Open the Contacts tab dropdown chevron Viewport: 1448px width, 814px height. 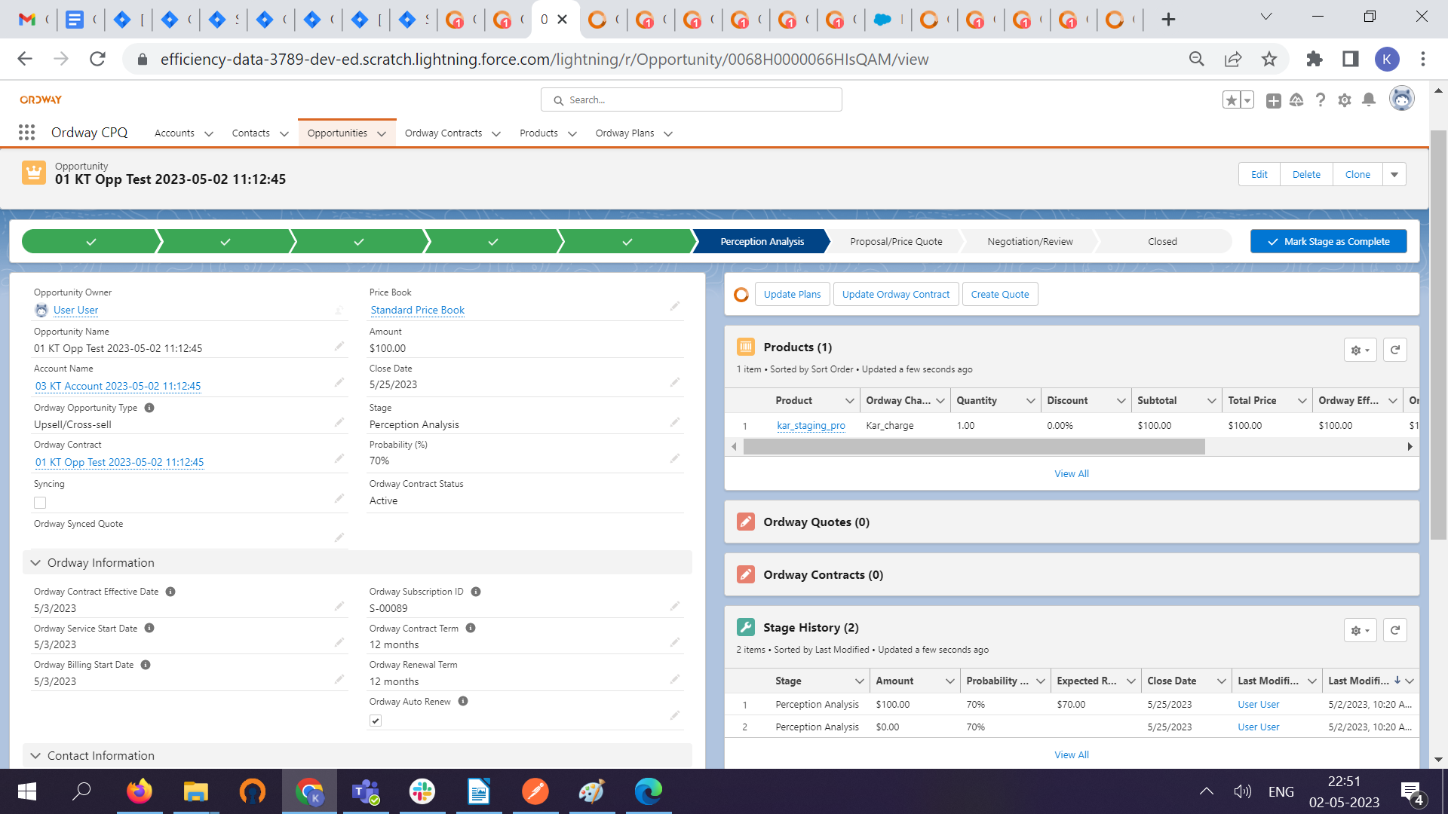[x=284, y=134]
